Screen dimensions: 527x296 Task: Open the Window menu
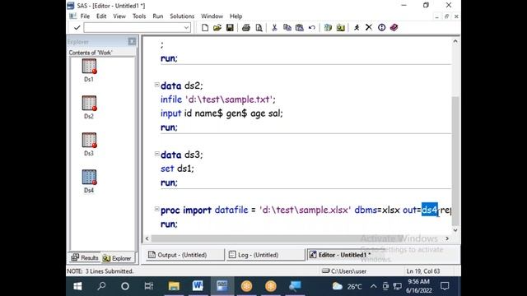click(x=212, y=16)
